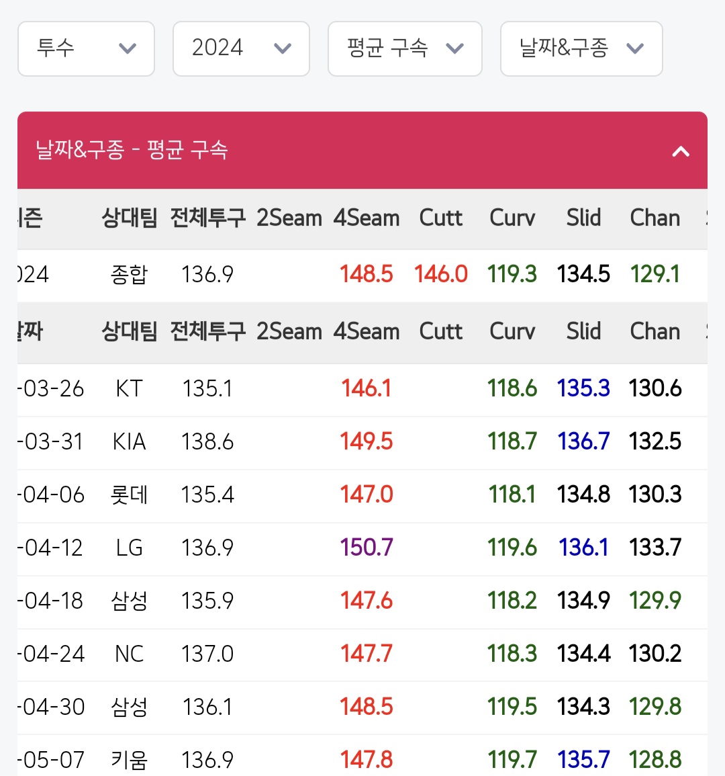Collapse the 날짜&구종 - 평균 구속 panel
725x776 pixels.
point(681,151)
